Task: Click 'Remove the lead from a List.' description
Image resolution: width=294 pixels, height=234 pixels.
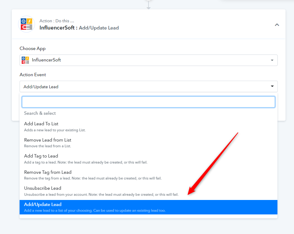Action: [47, 146]
